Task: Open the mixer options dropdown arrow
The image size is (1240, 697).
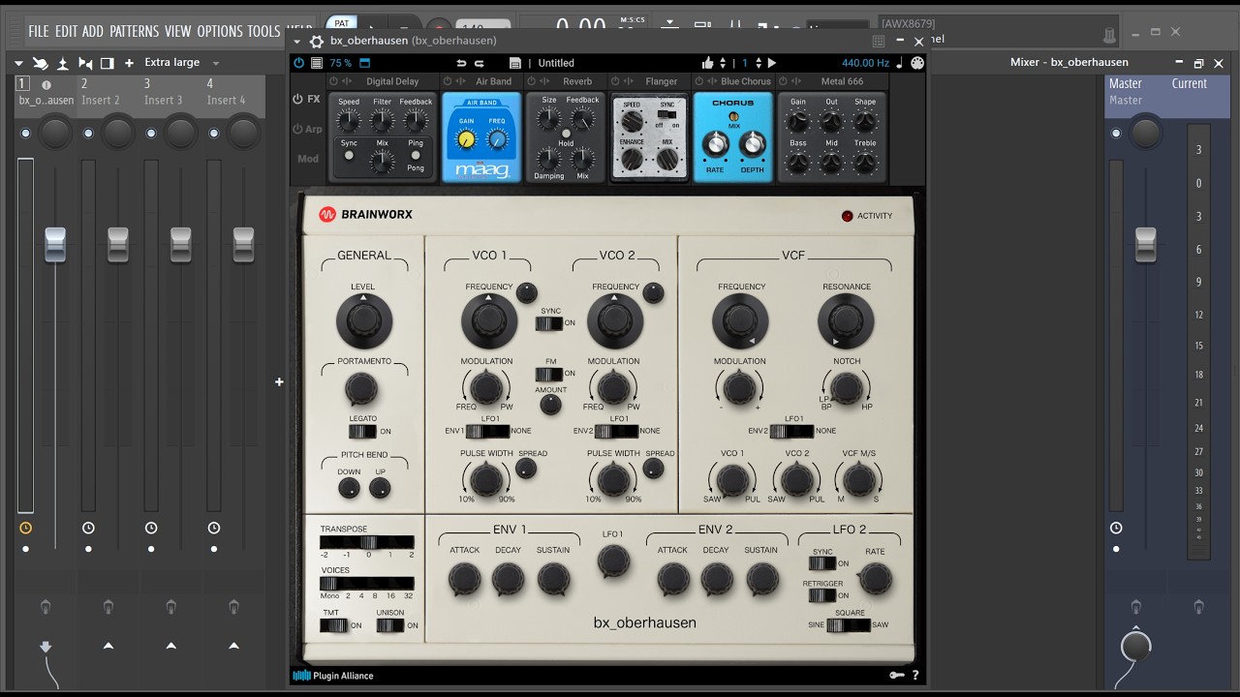Action: [x=19, y=63]
